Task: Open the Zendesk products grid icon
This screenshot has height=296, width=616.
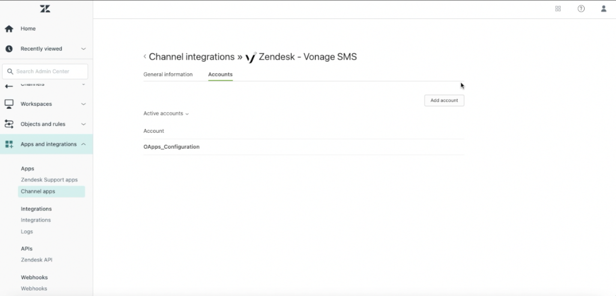Action: pos(558,9)
